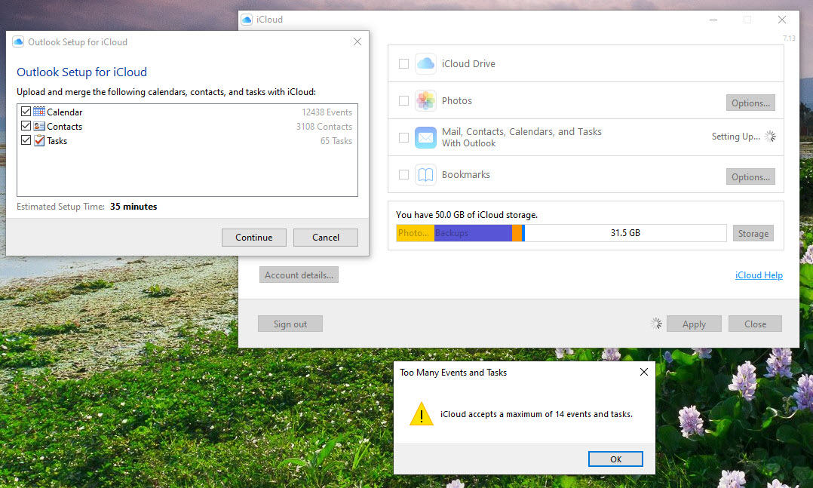Enable the Bookmarks checkbox

(404, 175)
